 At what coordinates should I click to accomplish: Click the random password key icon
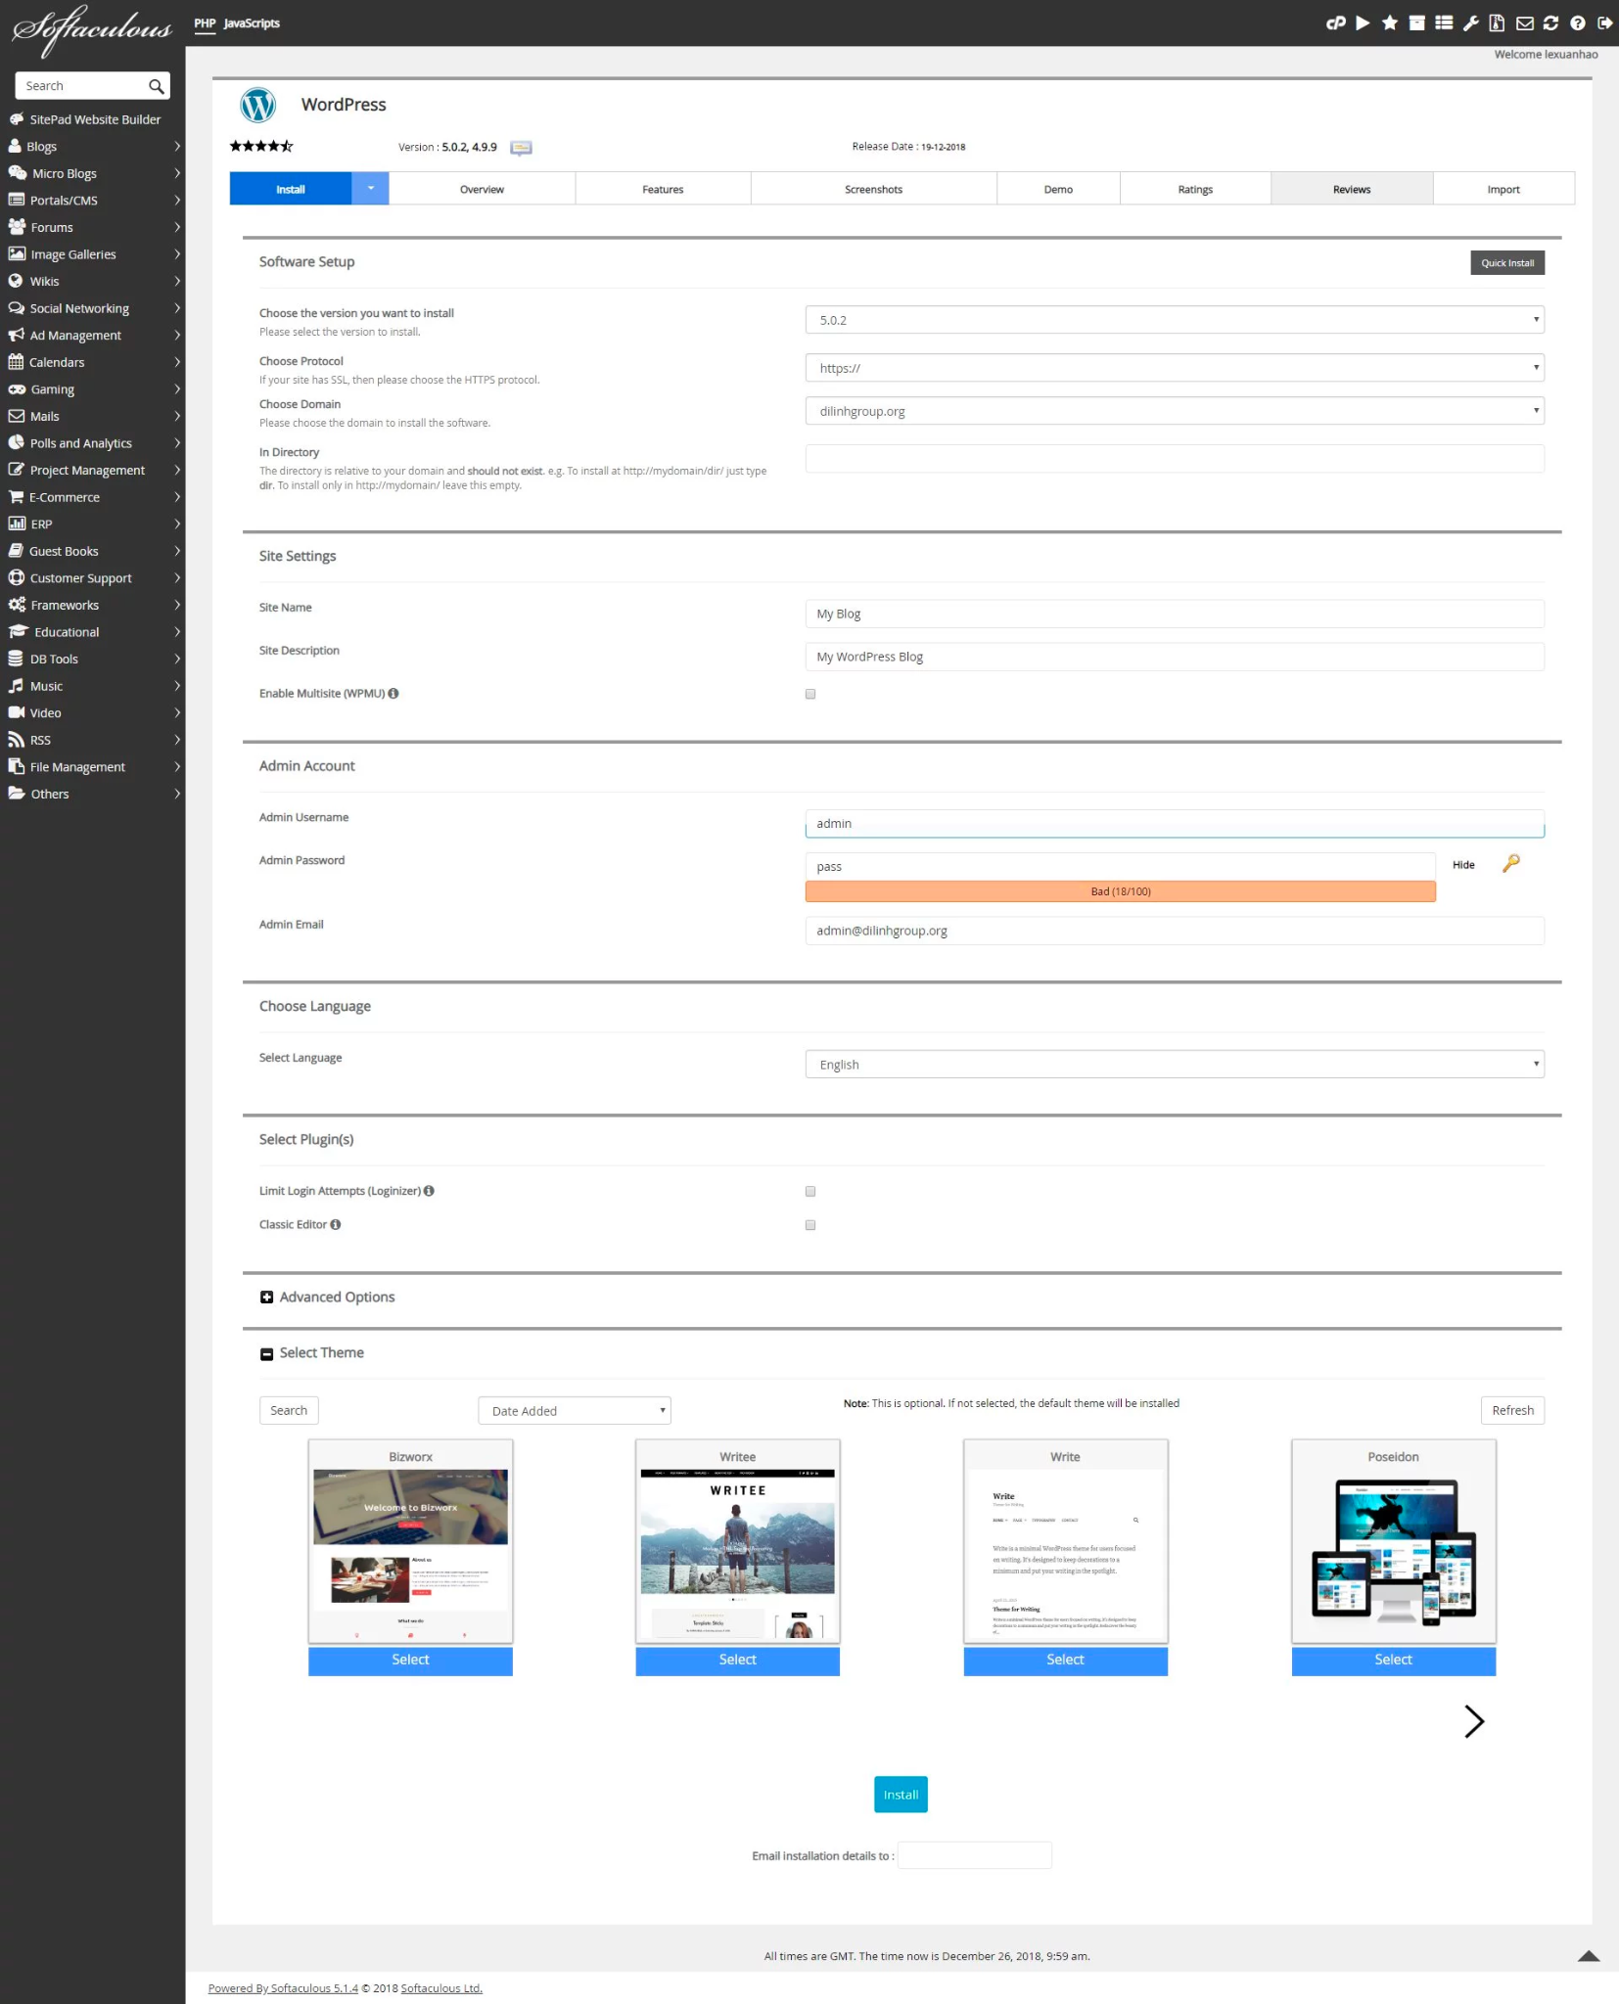click(1511, 863)
